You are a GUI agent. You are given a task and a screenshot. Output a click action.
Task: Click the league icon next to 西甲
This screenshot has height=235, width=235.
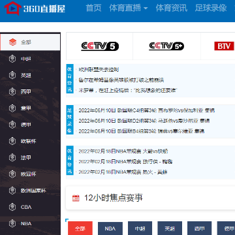click(12, 91)
